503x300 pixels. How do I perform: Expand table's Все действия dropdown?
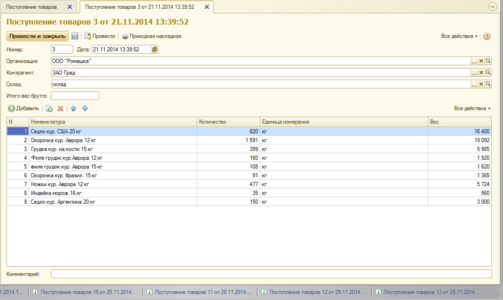click(472, 108)
